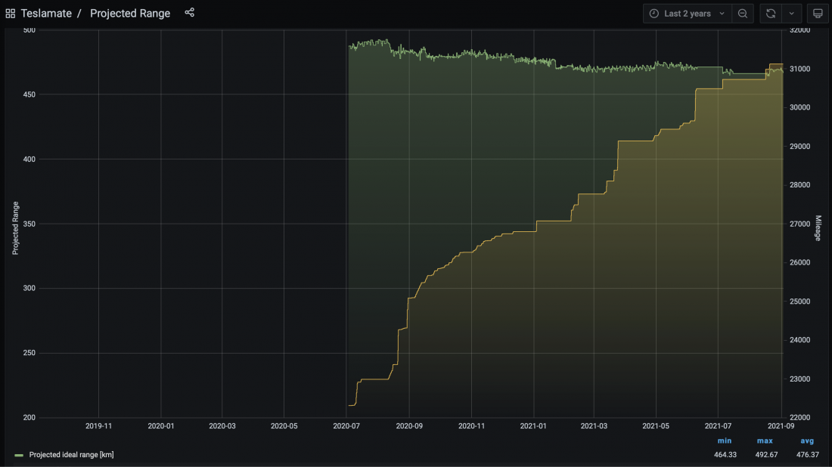The width and height of the screenshot is (832, 467).
Task: Sort legend by max column
Action: 765,441
